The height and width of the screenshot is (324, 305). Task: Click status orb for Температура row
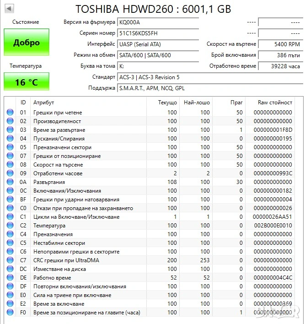click(10, 226)
